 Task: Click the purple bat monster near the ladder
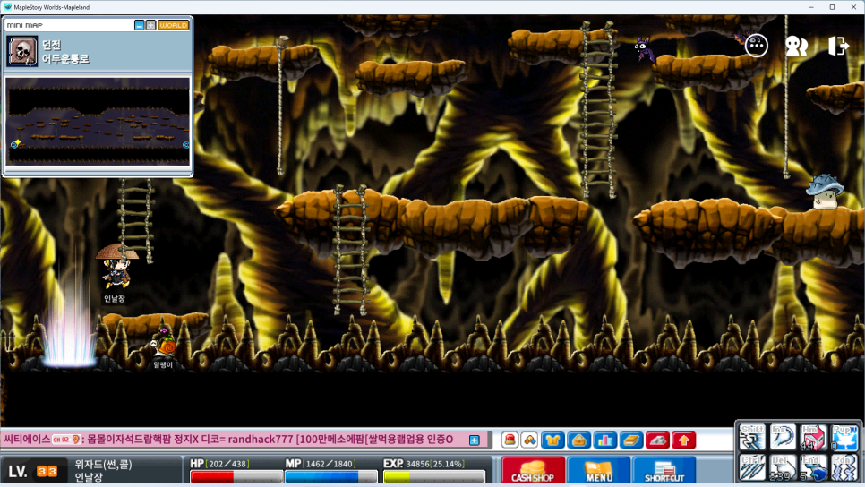[x=645, y=49]
